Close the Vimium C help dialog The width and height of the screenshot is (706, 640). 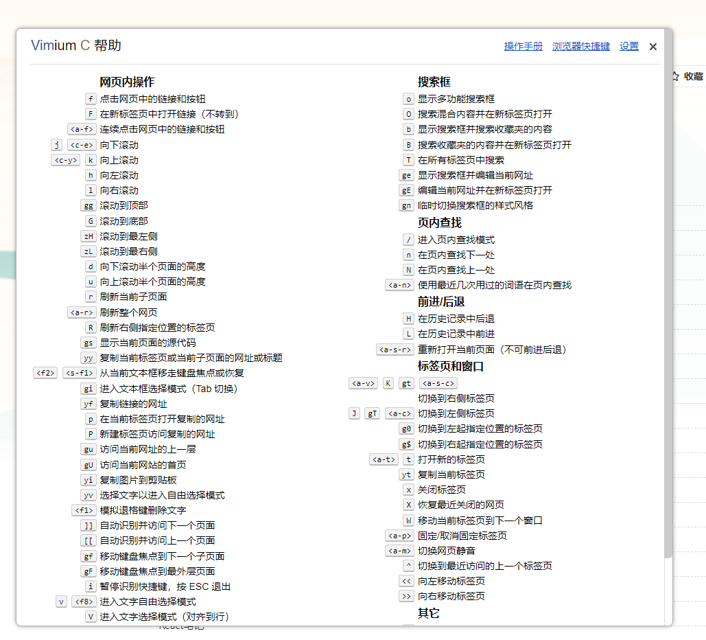652,47
